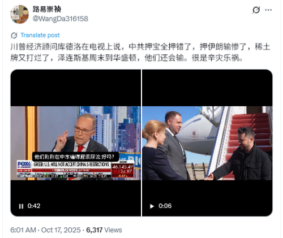Click the Chinese post text body

140,52
